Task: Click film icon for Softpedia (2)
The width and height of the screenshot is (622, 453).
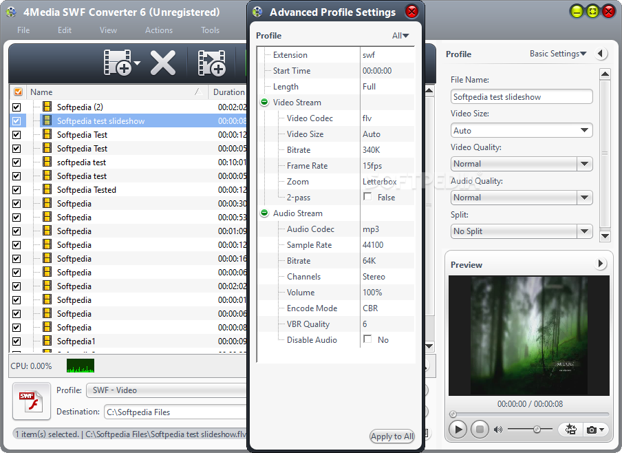Action: pyautogui.click(x=47, y=107)
